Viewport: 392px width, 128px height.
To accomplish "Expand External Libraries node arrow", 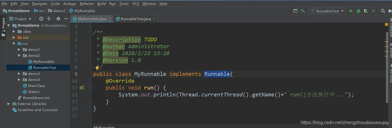I will (9, 104).
